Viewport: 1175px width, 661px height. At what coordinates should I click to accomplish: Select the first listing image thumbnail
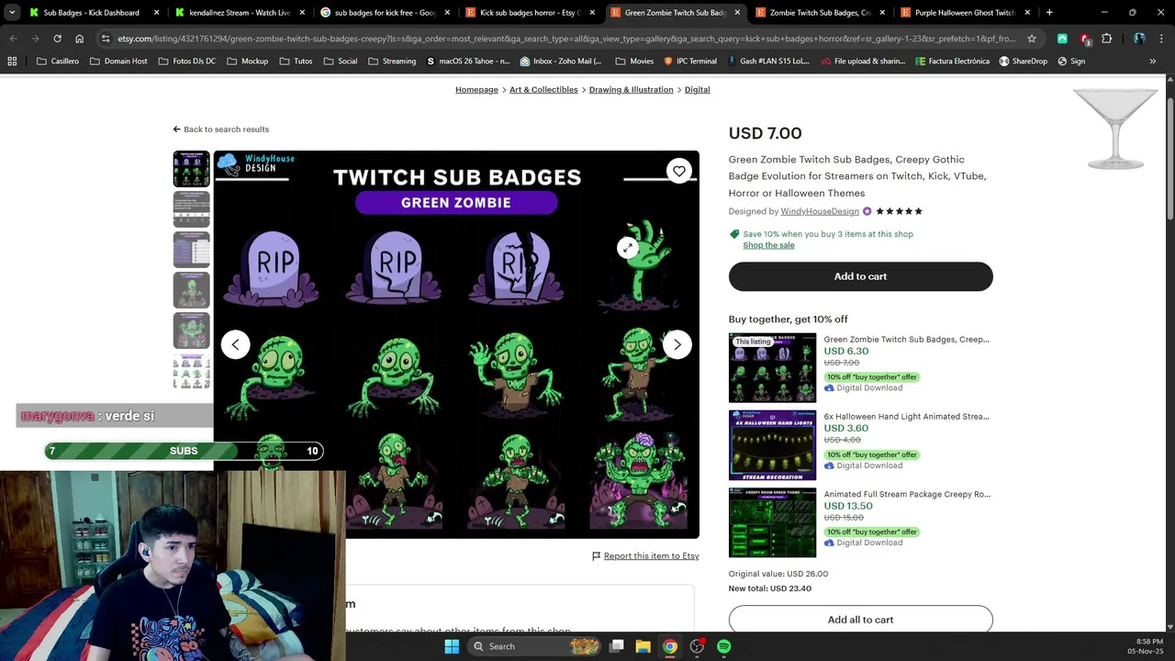tap(192, 169)
